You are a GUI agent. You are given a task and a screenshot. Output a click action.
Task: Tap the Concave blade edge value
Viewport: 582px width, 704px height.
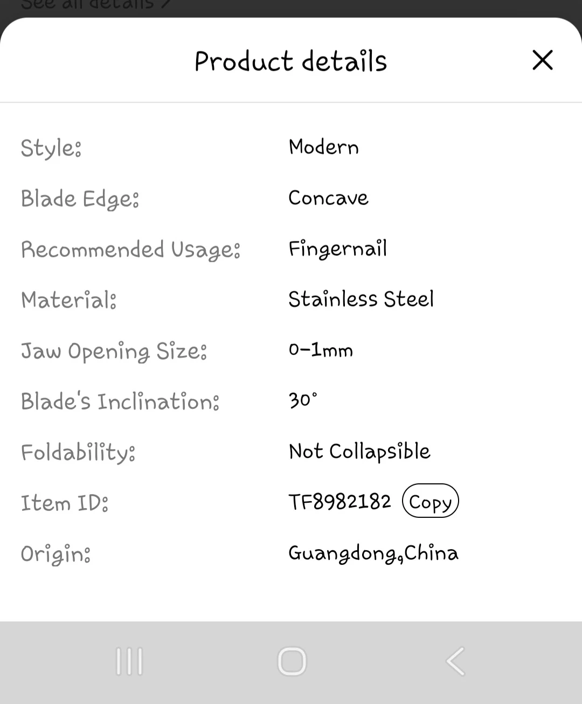tap(328, 198)
